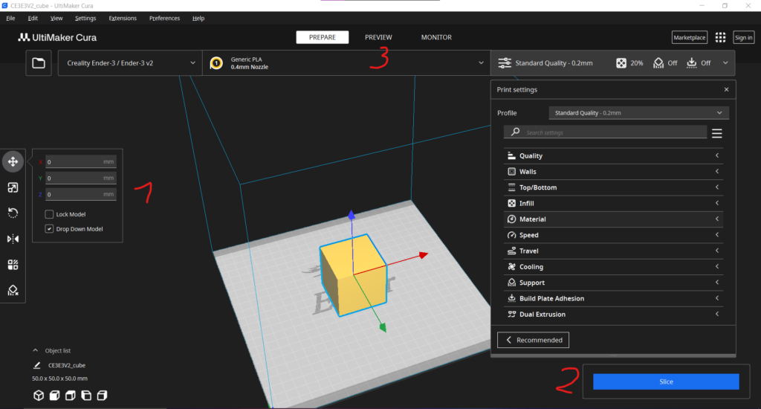Open the File menu
761x409 pixels.
(10, 18)
